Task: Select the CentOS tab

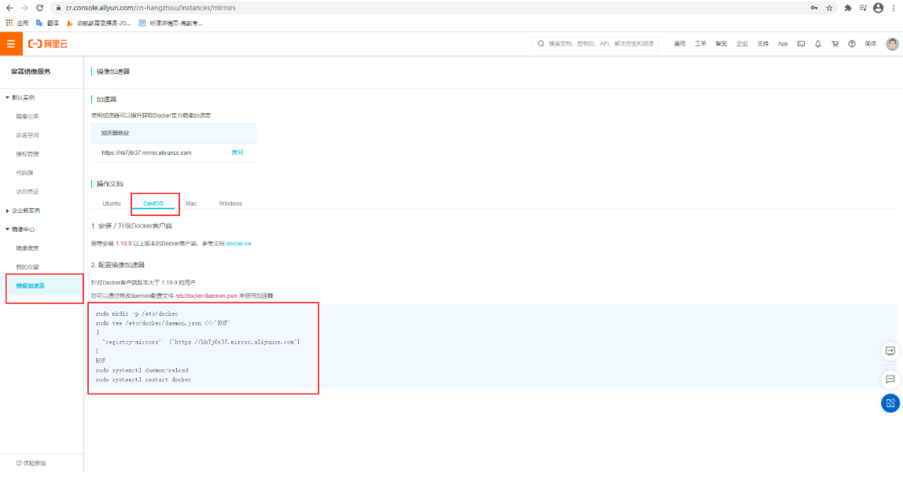Action: (153, 204)
